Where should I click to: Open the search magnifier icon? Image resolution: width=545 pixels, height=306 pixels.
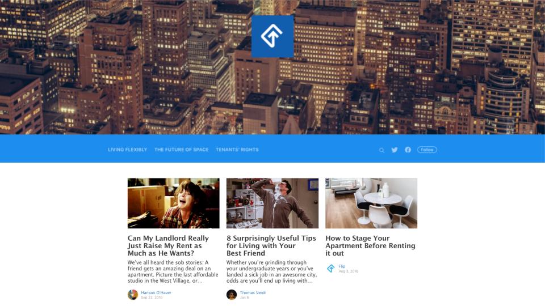tap(381, 150)
